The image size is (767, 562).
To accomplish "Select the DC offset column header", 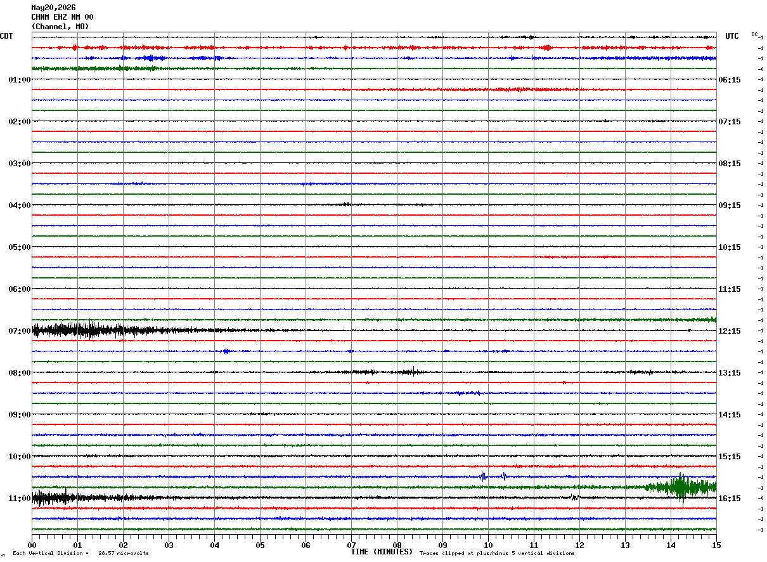I will coord(754,34).
